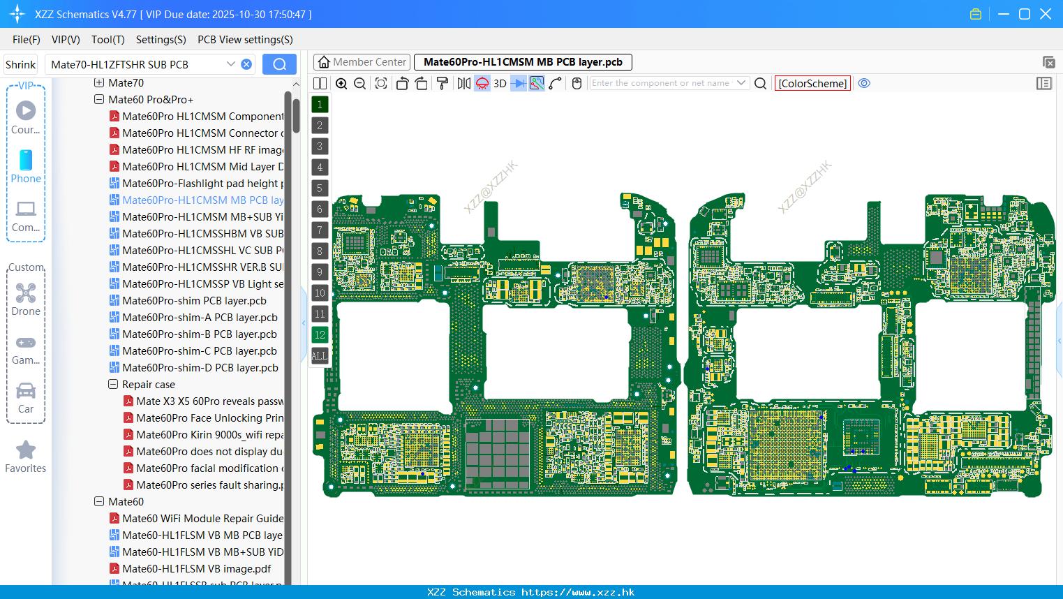Viewport: 1063px width, 599px height.
Task: Open the File(F) menu
Action: pyautogui.click(x=27, y=40)
